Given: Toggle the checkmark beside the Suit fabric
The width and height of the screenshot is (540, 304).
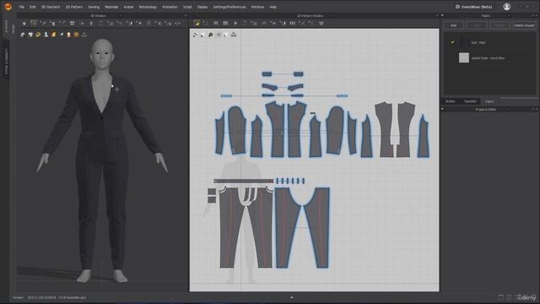Looking at the screenshot, I should tap(452, 42).
